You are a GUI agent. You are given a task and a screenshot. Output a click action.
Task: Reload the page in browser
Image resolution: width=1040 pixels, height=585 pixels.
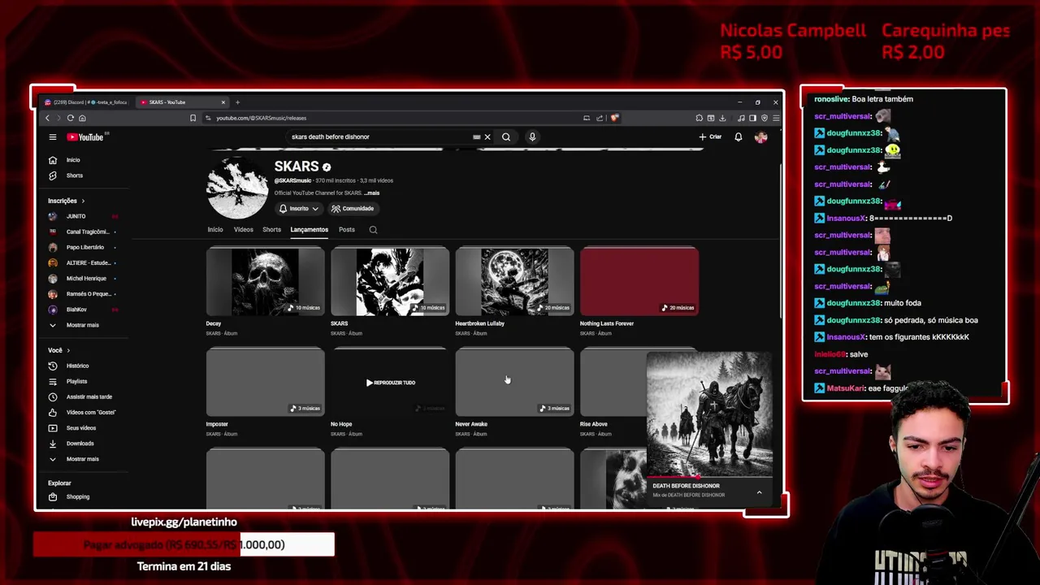(x=71, y=118)
